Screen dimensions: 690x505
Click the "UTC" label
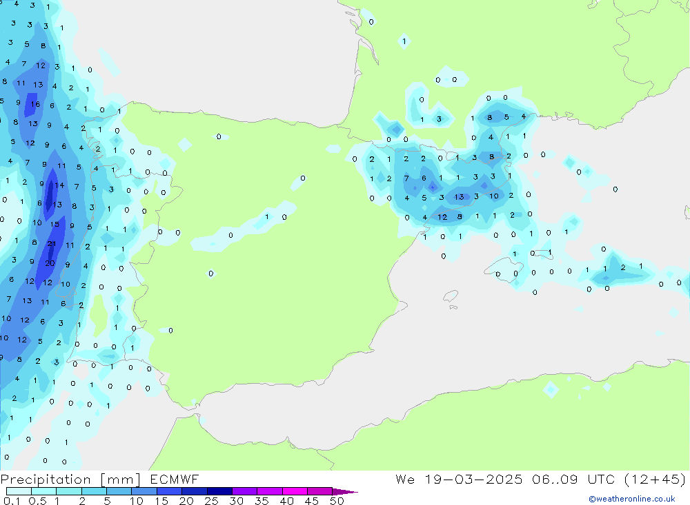pos(601,479)
